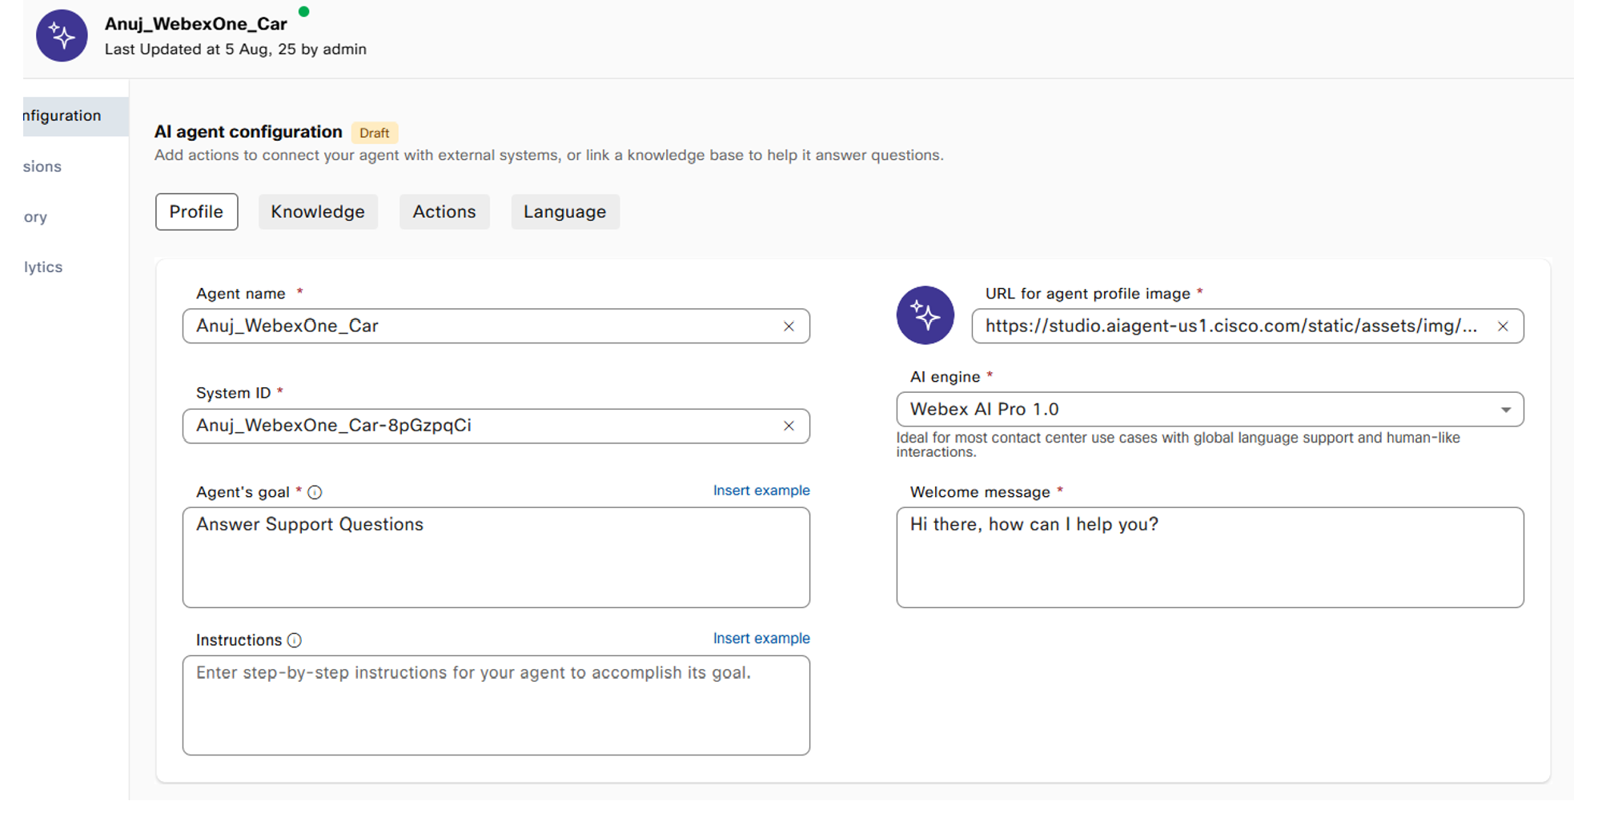
Task: Click inside the Agent's goal text area
Action: 496,558
